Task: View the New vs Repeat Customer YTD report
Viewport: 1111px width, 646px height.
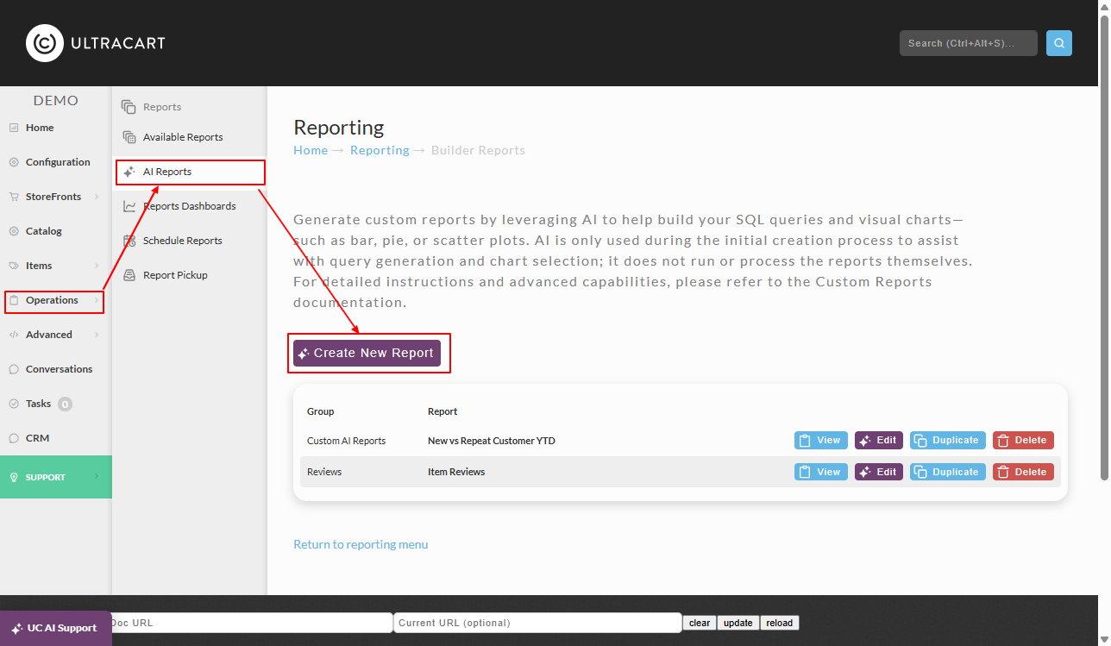Action: pyautogui.click(x=821, y=440)
